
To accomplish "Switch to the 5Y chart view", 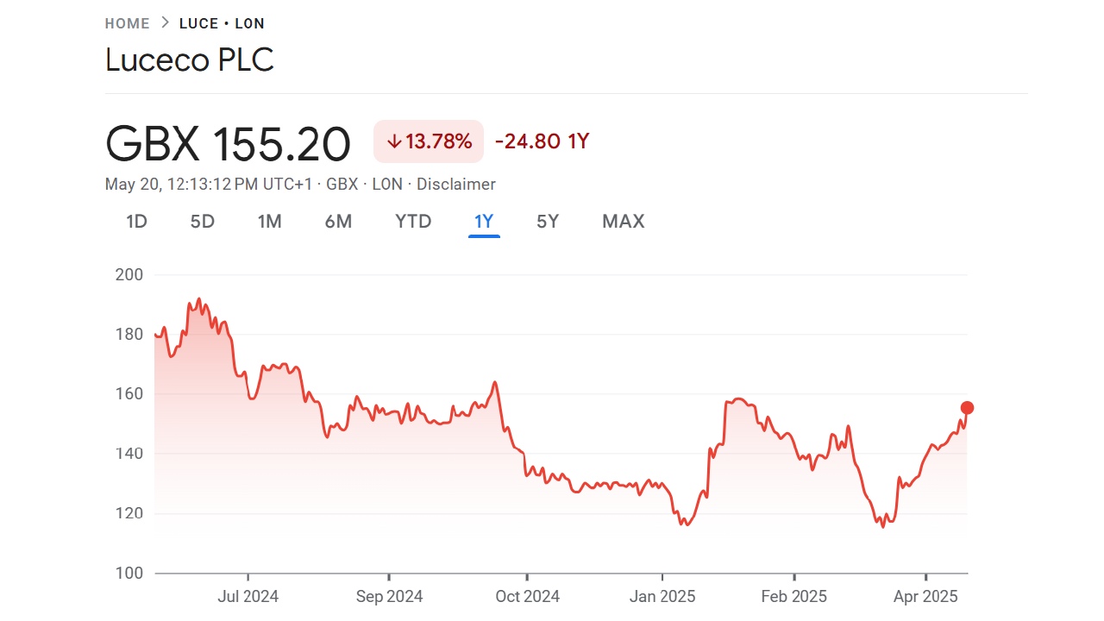I will click(x=547, y=222).
